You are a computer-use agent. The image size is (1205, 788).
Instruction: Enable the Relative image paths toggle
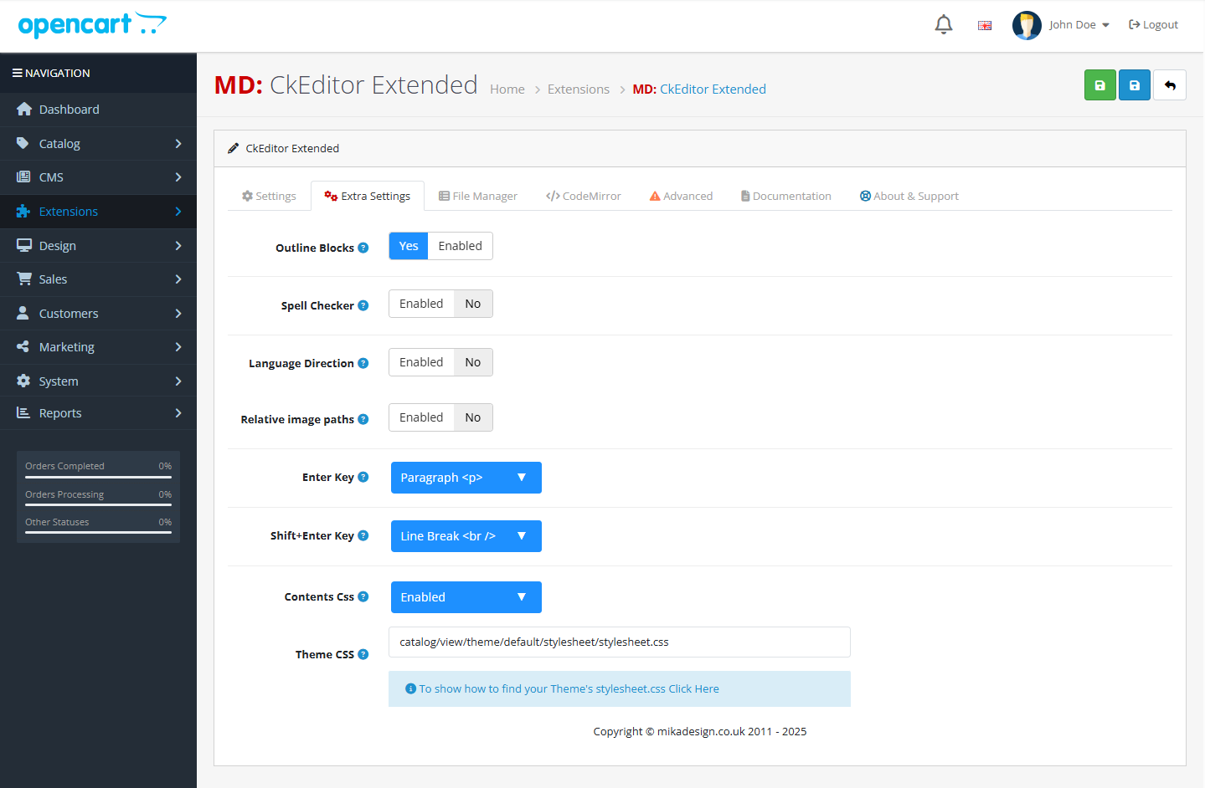coord(421,417)
